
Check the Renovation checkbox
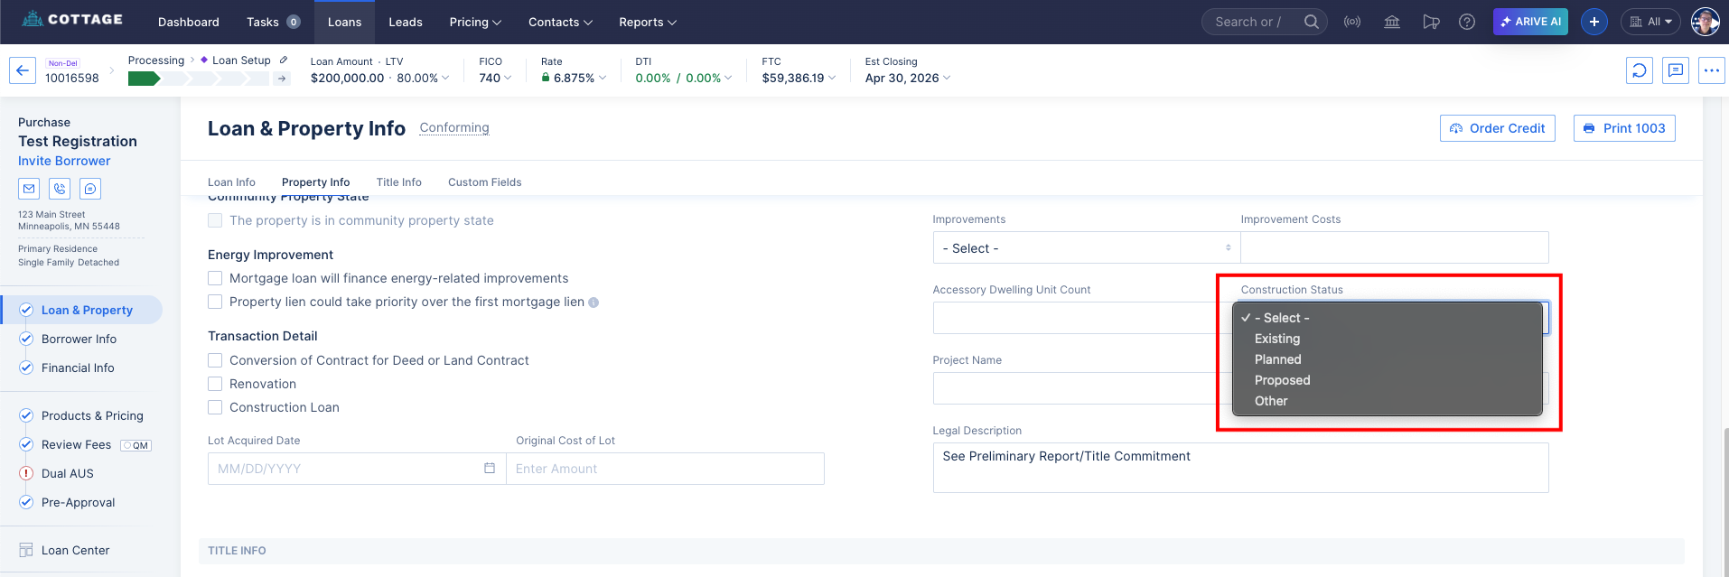click(x=215, y=384)
